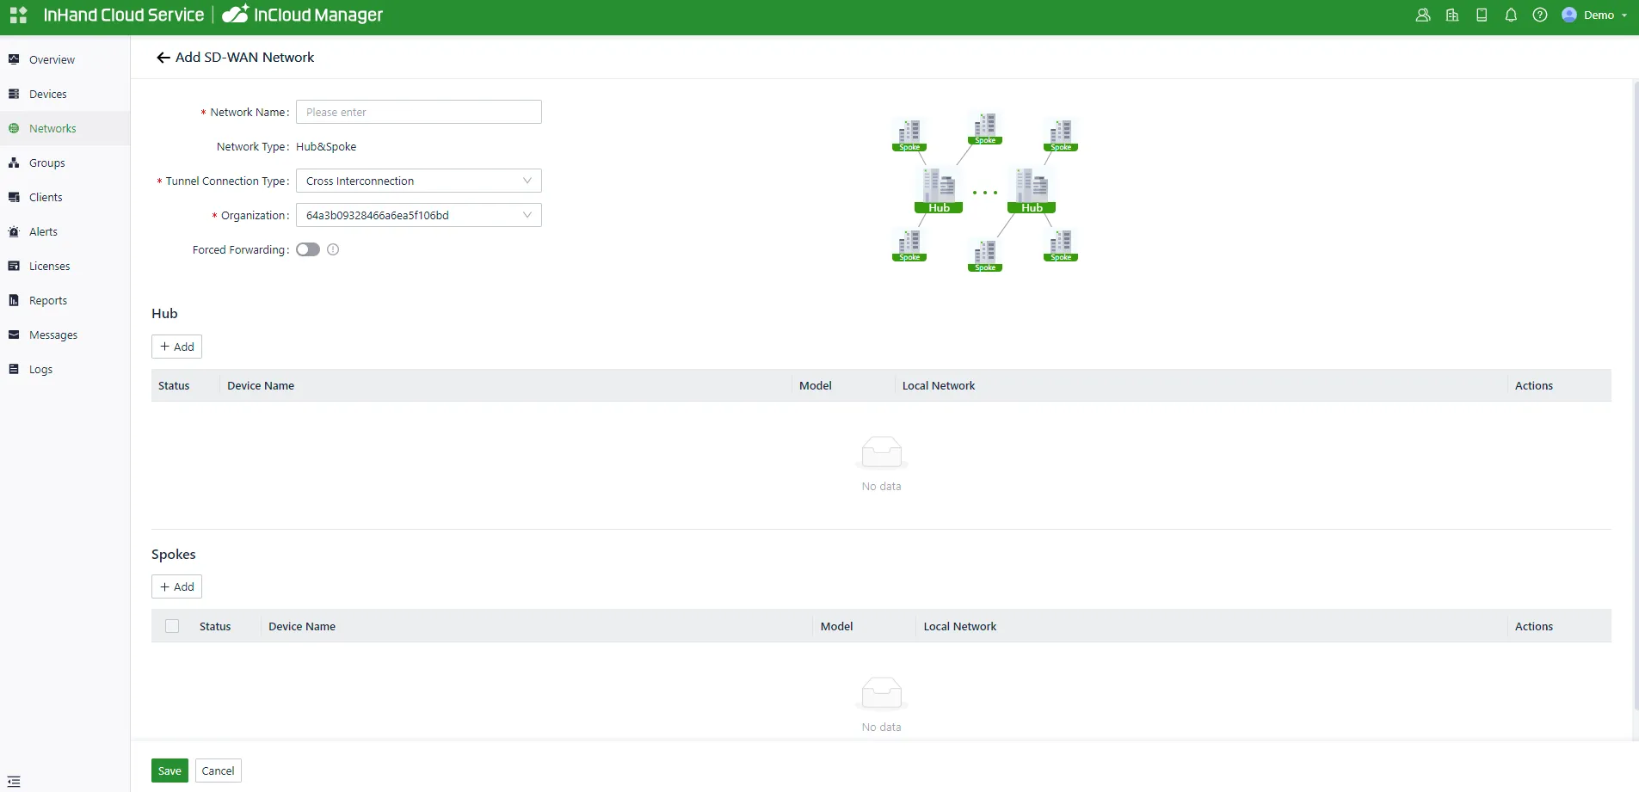The image size is (1639, 792).
Task: Open the Clients menu item
Action: [x=65, y=197]
